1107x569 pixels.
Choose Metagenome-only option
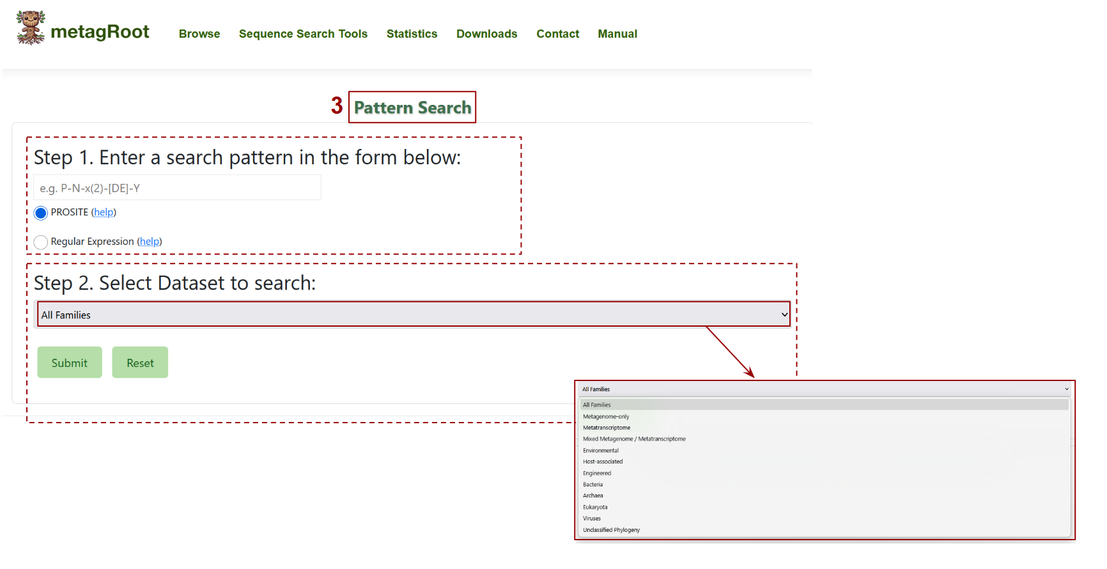pyautogui.click(x=824, y=416)
